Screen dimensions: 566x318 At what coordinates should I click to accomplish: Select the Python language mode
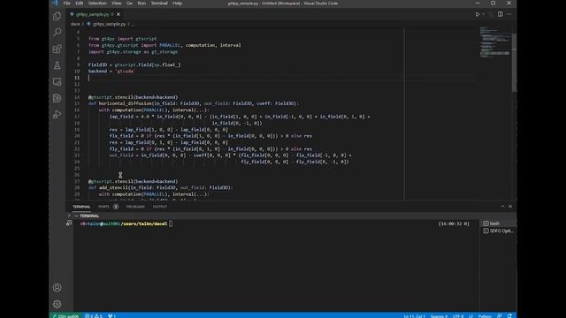click(x=485, y=316)
